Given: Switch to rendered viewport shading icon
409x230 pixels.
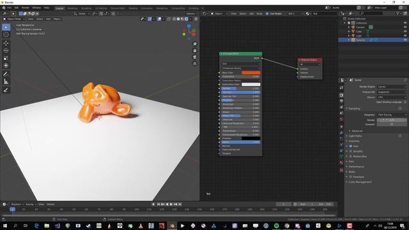Looking at the screenshot, I should click(186, 19).
